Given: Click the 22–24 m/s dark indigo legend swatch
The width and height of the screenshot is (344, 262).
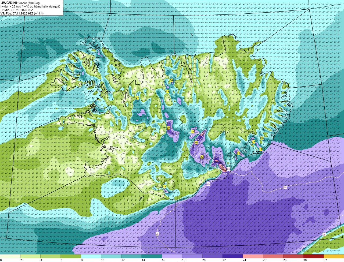Looking at the screenshot, I should (233, 256).
